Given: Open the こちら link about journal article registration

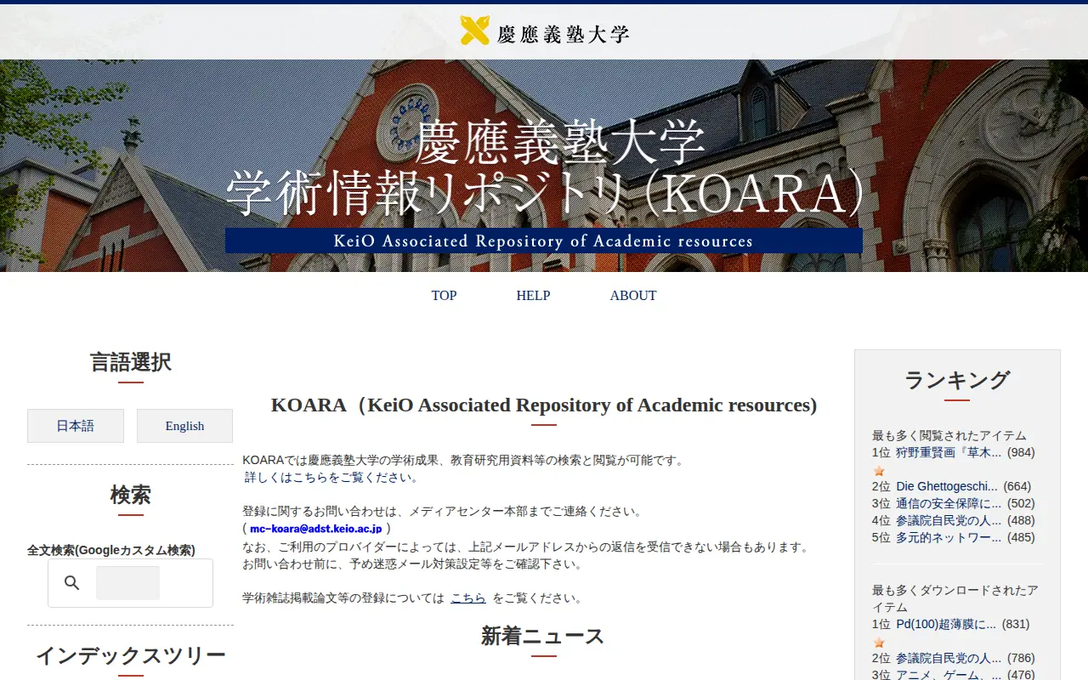Looking at the screenshot, I should coord(468,598).
